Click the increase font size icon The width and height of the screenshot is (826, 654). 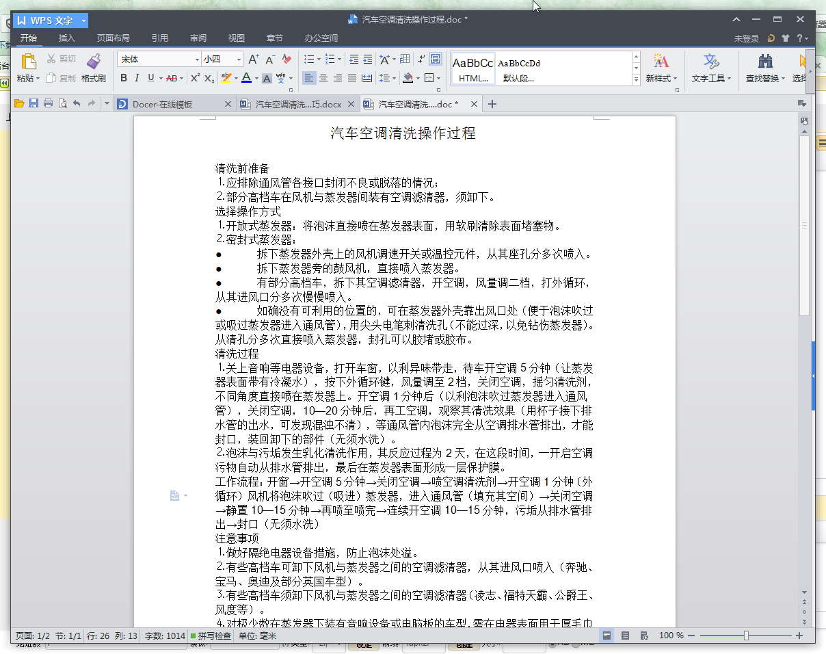(x=253, y=60)
